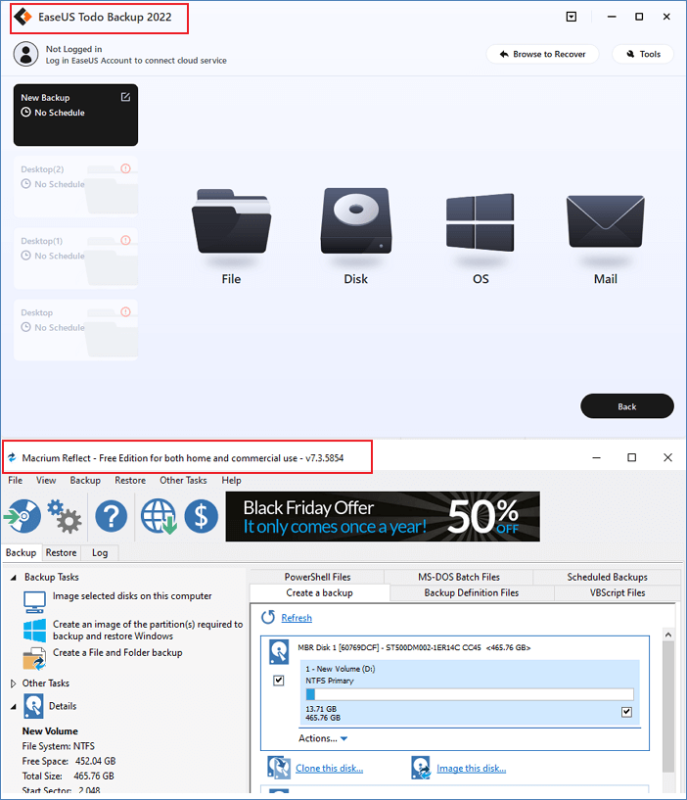The width and height of the screenshot is (687, 800).
Task: Click the Macrium Reflect title bar logo
Action: (x=12, y=457)
